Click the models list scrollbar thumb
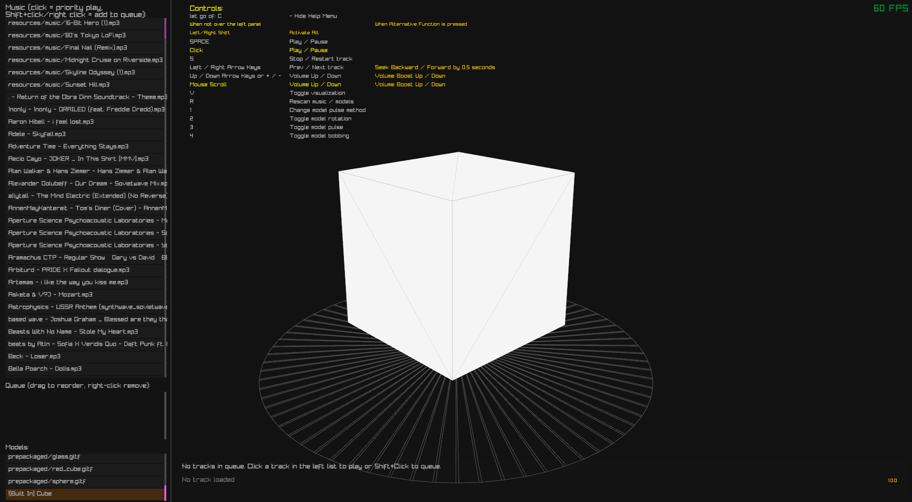This screenshot has width=912, height=502. pyautogui.click(x=165, y=493)
